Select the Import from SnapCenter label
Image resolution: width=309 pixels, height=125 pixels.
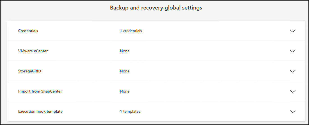click(x=40, y=91)
